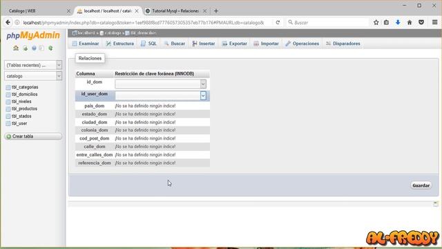Click the tbl_productos table icon

click(8, 109)
